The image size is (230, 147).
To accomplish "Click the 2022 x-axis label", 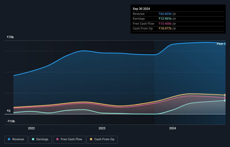I will [31, 128].
